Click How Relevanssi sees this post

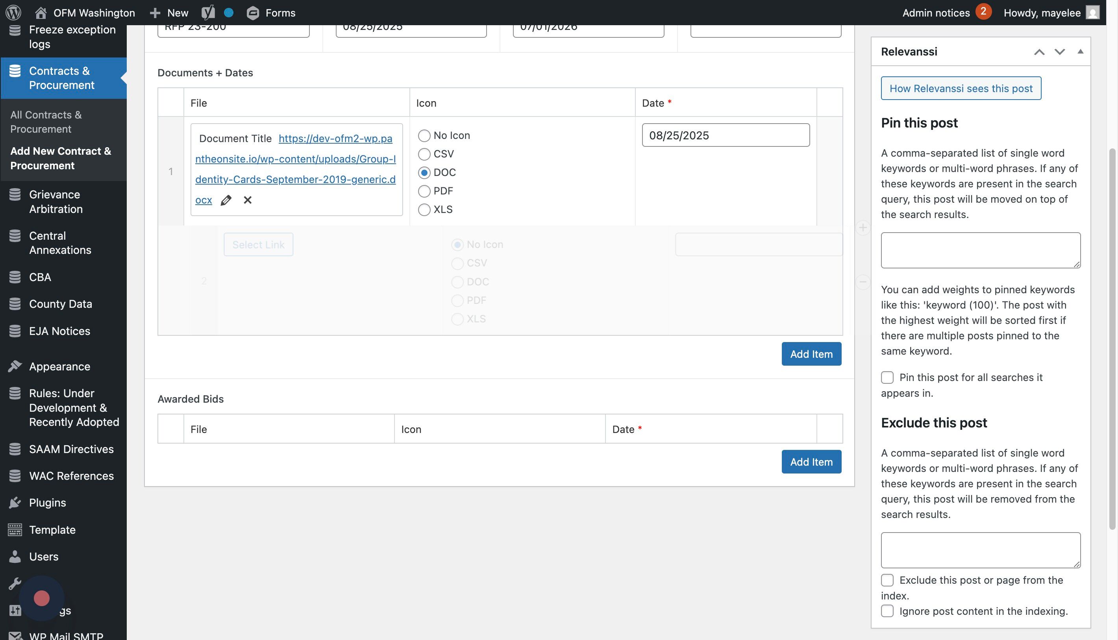[x=961, y=88]
